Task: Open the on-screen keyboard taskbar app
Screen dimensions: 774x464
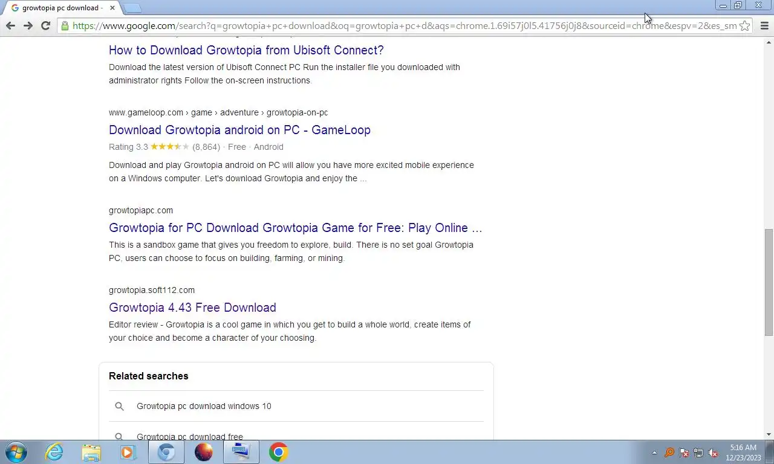Action: [241, 452]
